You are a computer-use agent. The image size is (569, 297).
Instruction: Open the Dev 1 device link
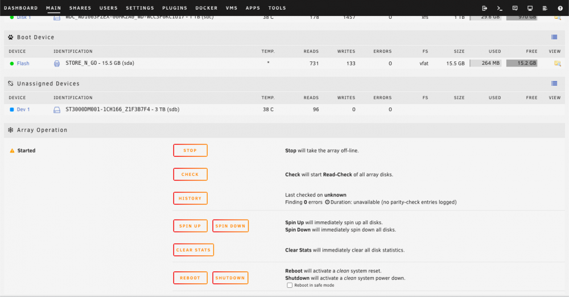(x=23, y=109)
